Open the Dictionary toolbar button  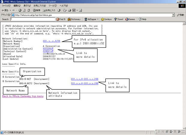tap(74, 19)
